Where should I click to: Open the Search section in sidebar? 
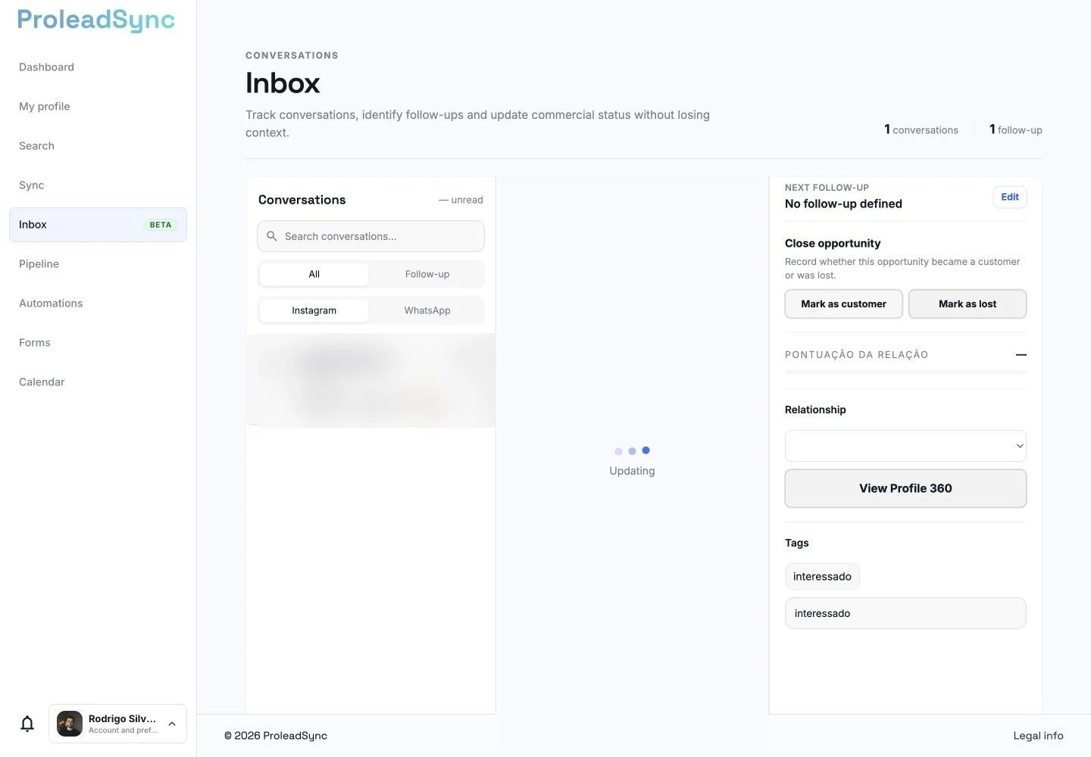36,146
